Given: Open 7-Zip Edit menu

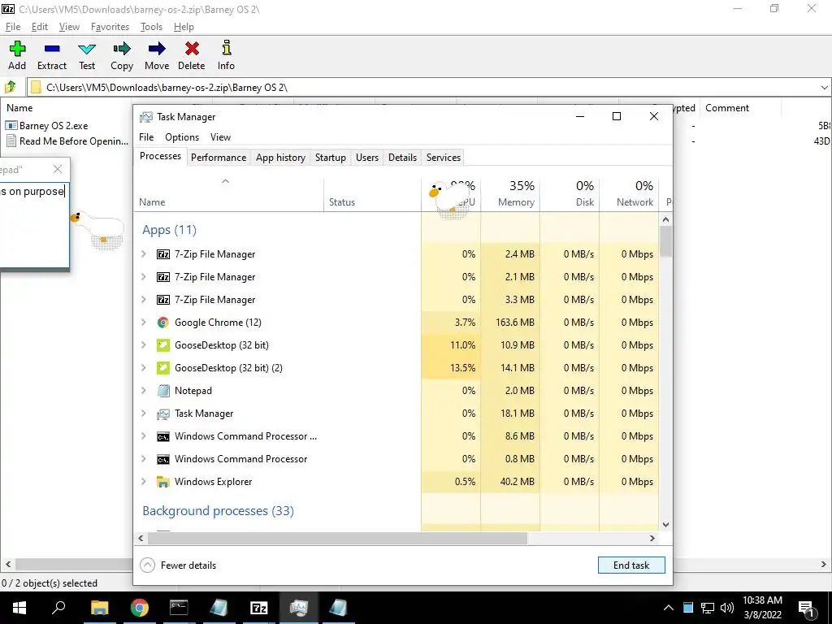Looking at the screenshot, I should [40, 27].
